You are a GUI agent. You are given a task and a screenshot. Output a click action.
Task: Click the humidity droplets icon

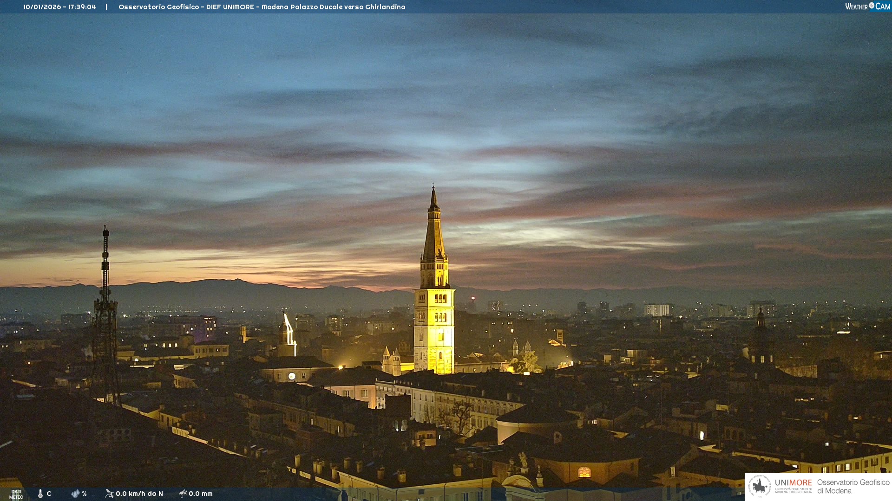click(x=75, y=494)
